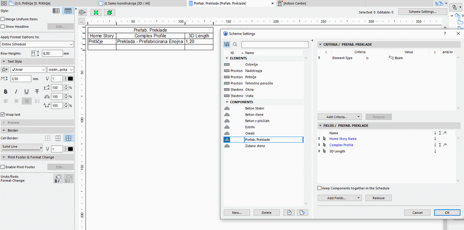
Task: Click sort arrow on Home Story Name field
Action: point(435,138)
